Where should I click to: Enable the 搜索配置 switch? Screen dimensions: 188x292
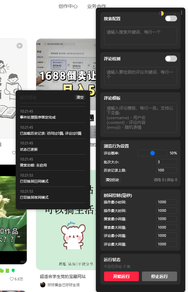171,18
